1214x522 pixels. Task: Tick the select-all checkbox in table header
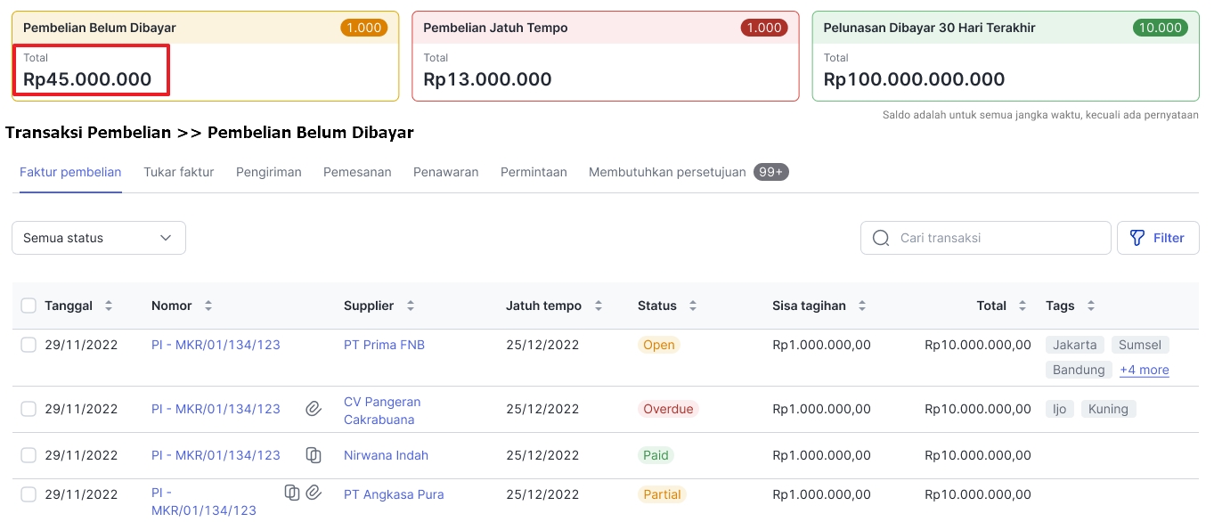(x=29, y=306)
